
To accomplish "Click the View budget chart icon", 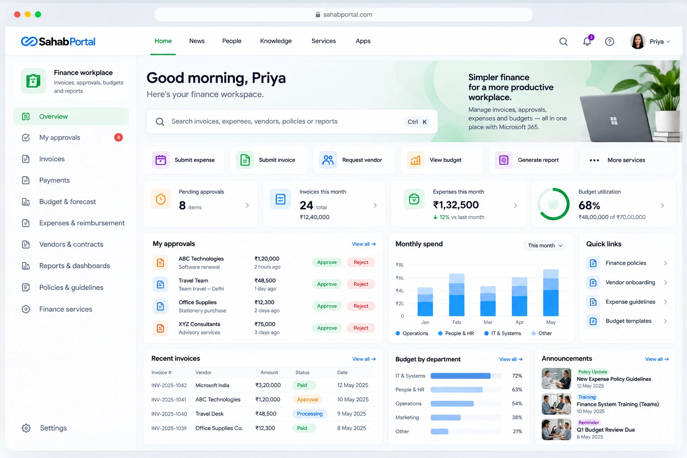I will [x=416, y=160].
